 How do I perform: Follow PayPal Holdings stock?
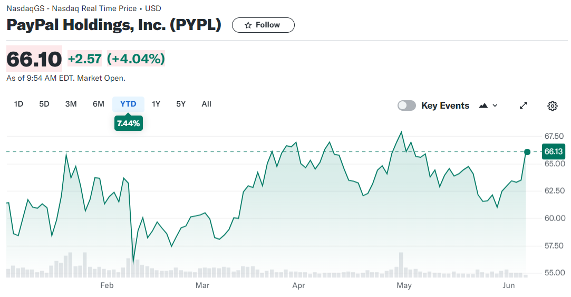pyautogui.click(x=263, y=25)
